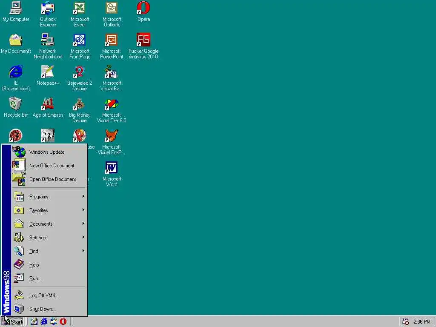The width and height of the screenshot is (436, 327).
Task: Select the red P-logo shortcut beside Visual FoxPro
Action: [80, 136]
